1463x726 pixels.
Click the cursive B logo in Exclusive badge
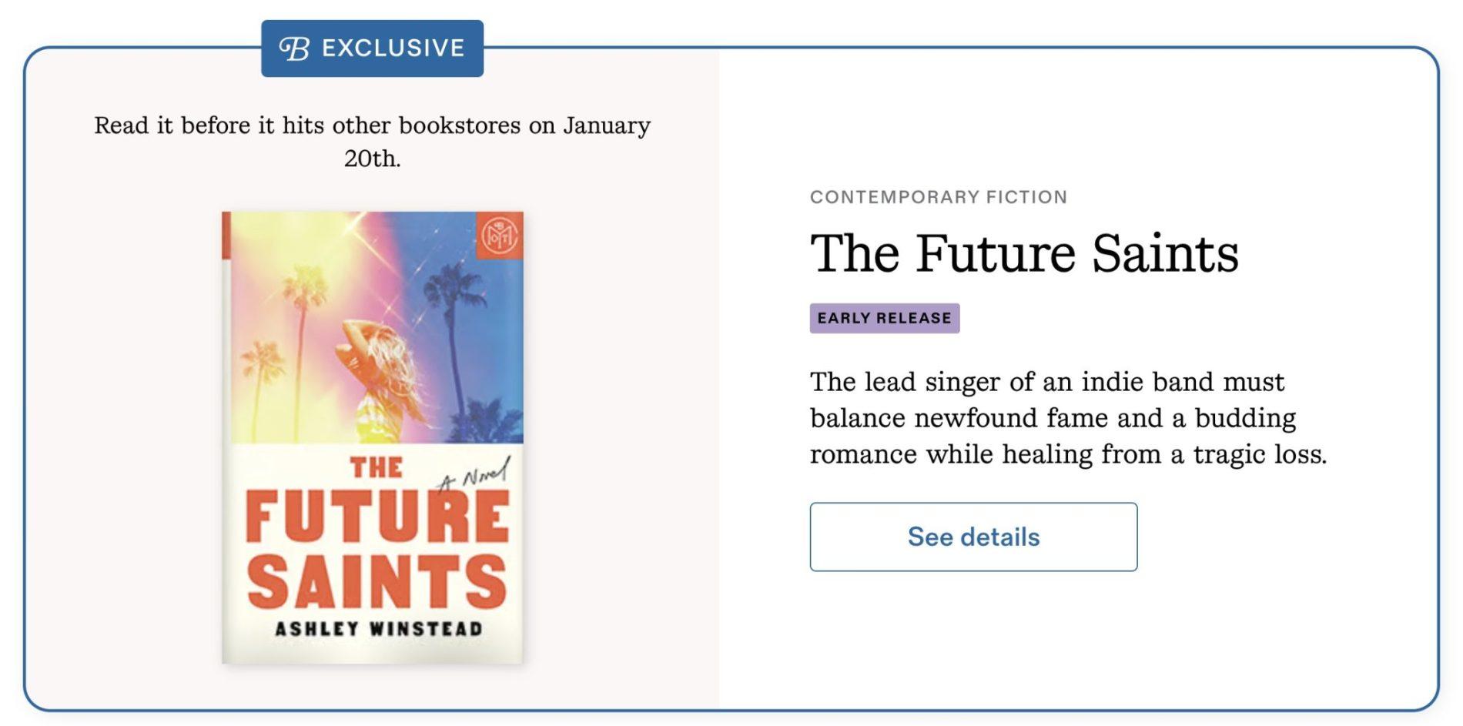294,49
